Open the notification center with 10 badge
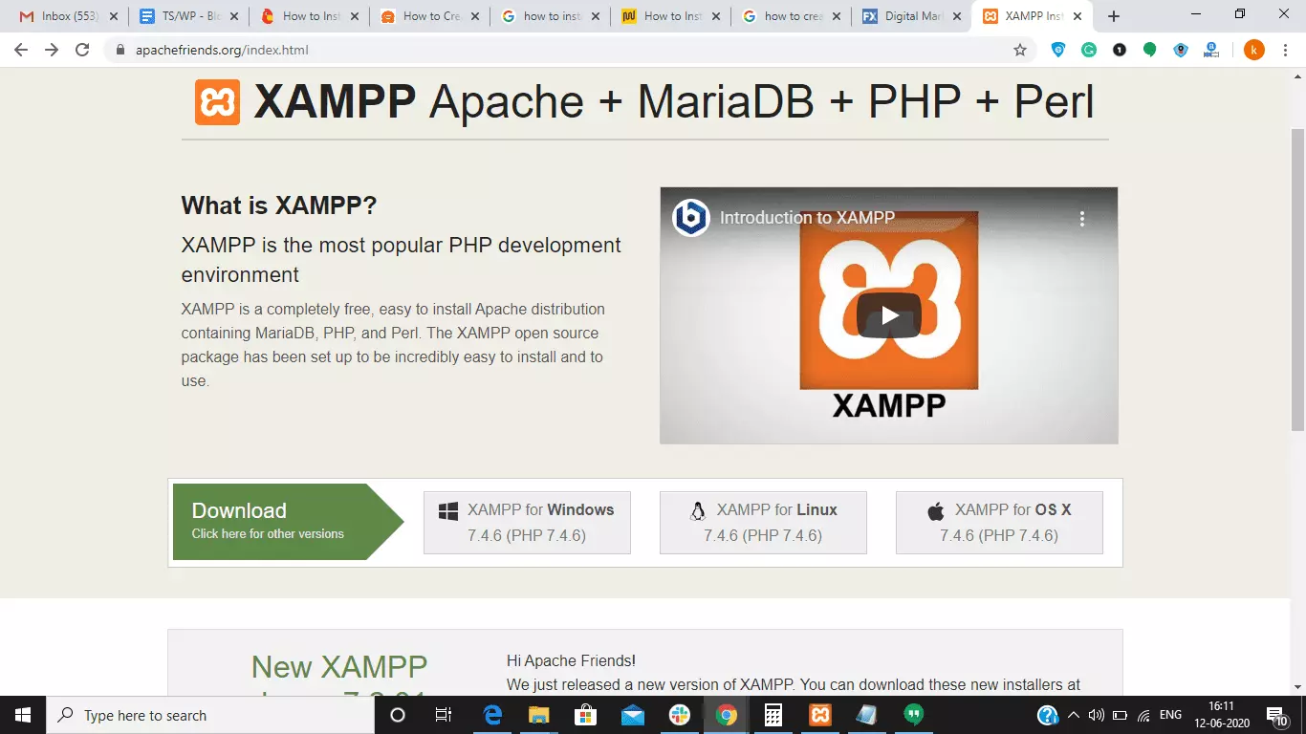 (1278, 715)
